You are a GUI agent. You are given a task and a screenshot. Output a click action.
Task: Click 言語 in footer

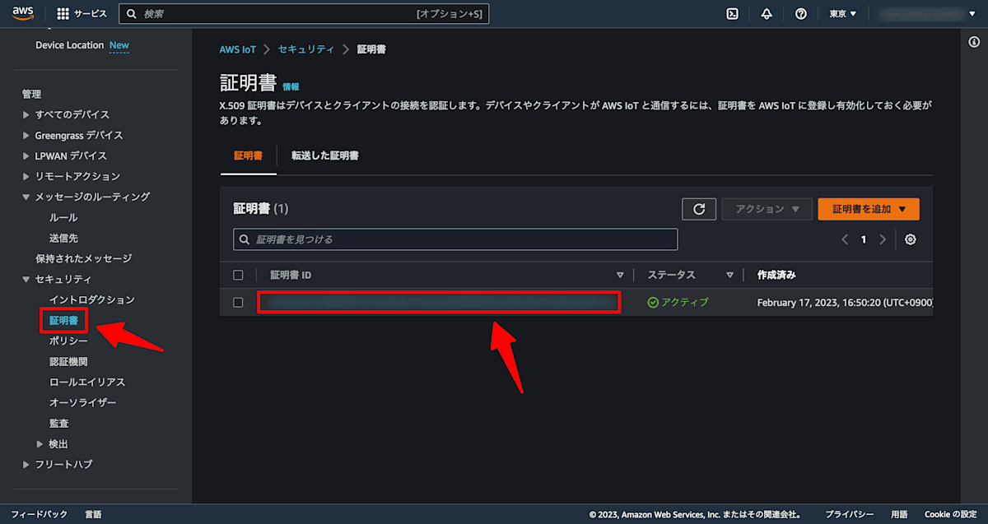[93, 514]
